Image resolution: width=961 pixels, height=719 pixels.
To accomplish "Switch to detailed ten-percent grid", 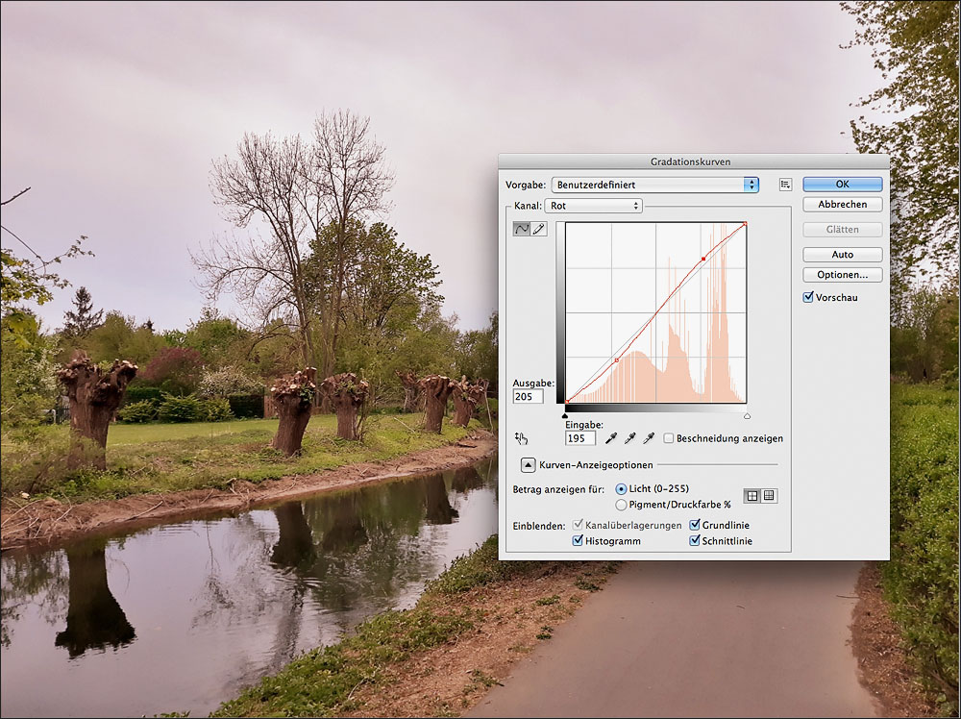I will coord(769,496).
